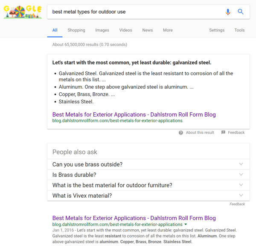The image size is (256, 246).
Task: Switch to the Images tab
Action: click(x=102, y=30)
